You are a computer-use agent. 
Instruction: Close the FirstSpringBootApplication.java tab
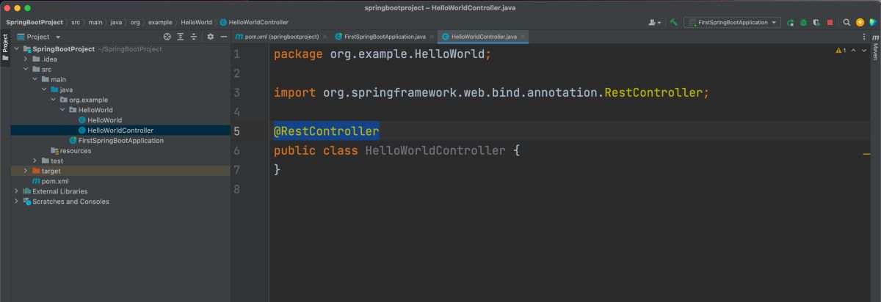pos(432,37)
